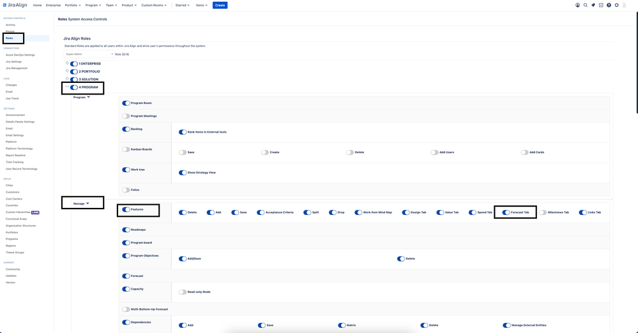Toggle the 2 PORTFOLIO switch

(73, 71)
